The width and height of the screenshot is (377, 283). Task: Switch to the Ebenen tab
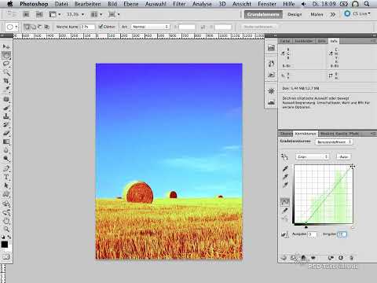(x=286, y=134)
